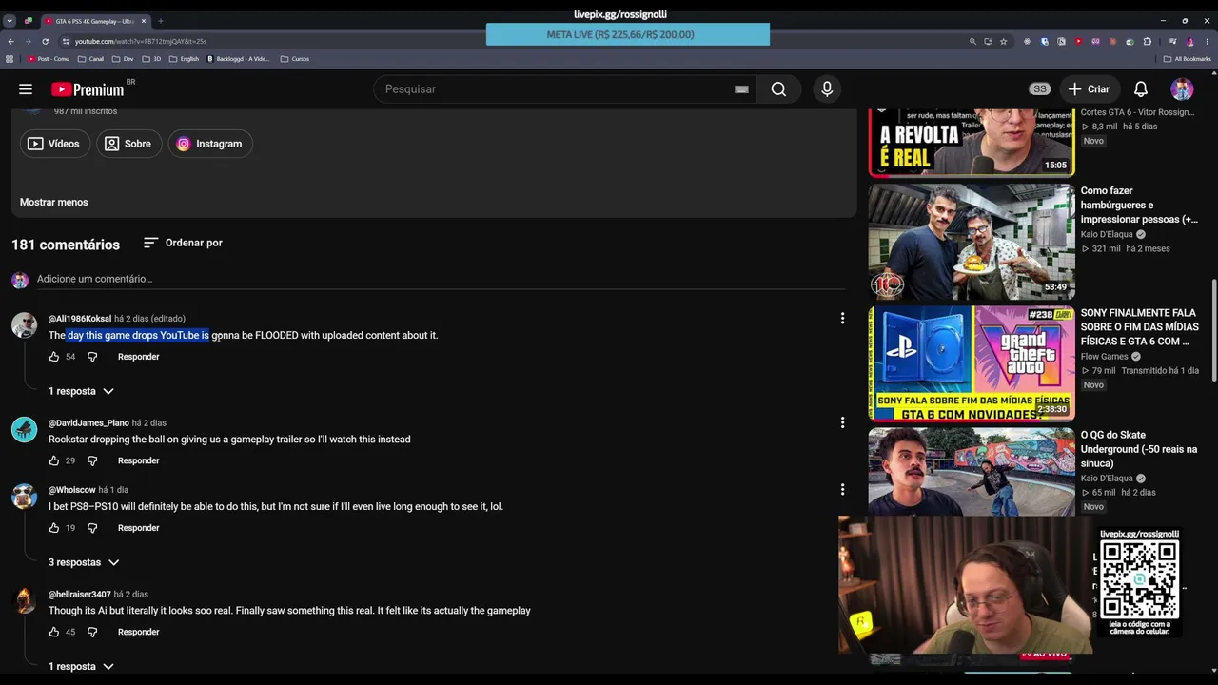This screenshot has height=685, width=1218.
Task: Like the comment by @DavidJames_Piano
Action: tap(54, 460)
